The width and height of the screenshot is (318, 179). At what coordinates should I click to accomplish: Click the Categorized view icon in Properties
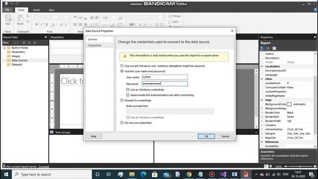point(262,48)
